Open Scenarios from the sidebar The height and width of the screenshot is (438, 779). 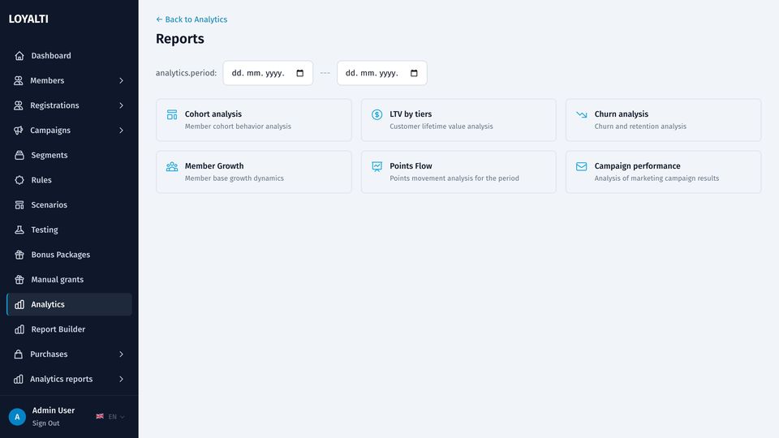(70, 204)
